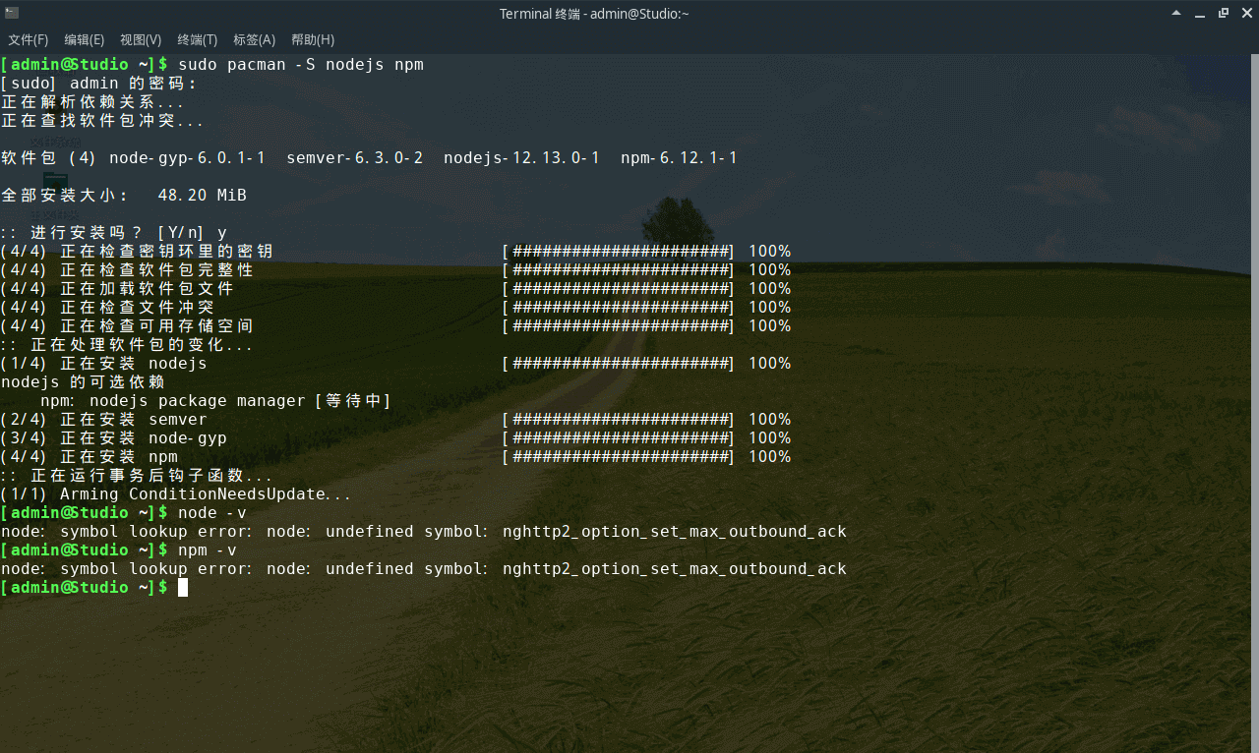
Task: Open the 编辑(E) menu
Action: click(84, 39)
